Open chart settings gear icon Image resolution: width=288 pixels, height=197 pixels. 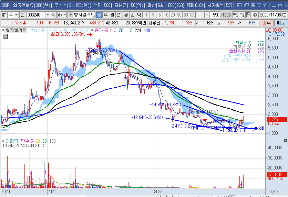click(x=255, y=15)
